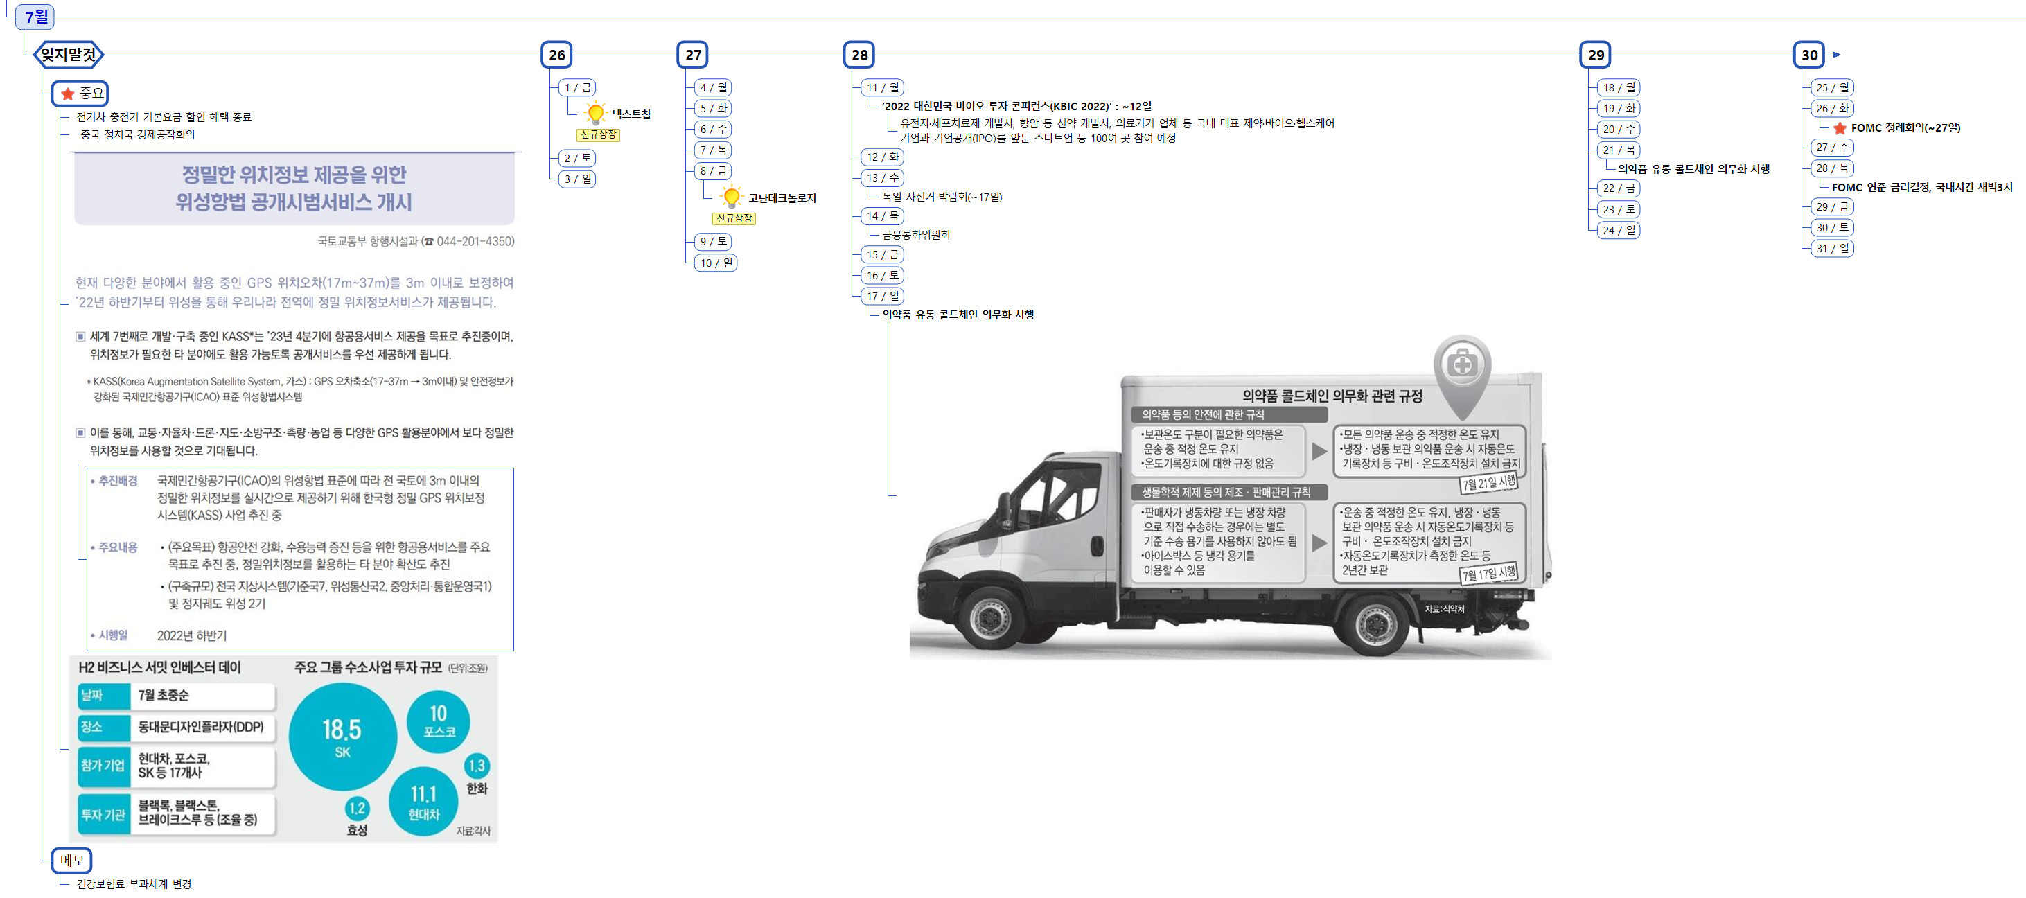This screenshot has width=2026, height=898.
Task: Select the 건강보험료 부과체계 변경 memo item
Action: [134, 884]
